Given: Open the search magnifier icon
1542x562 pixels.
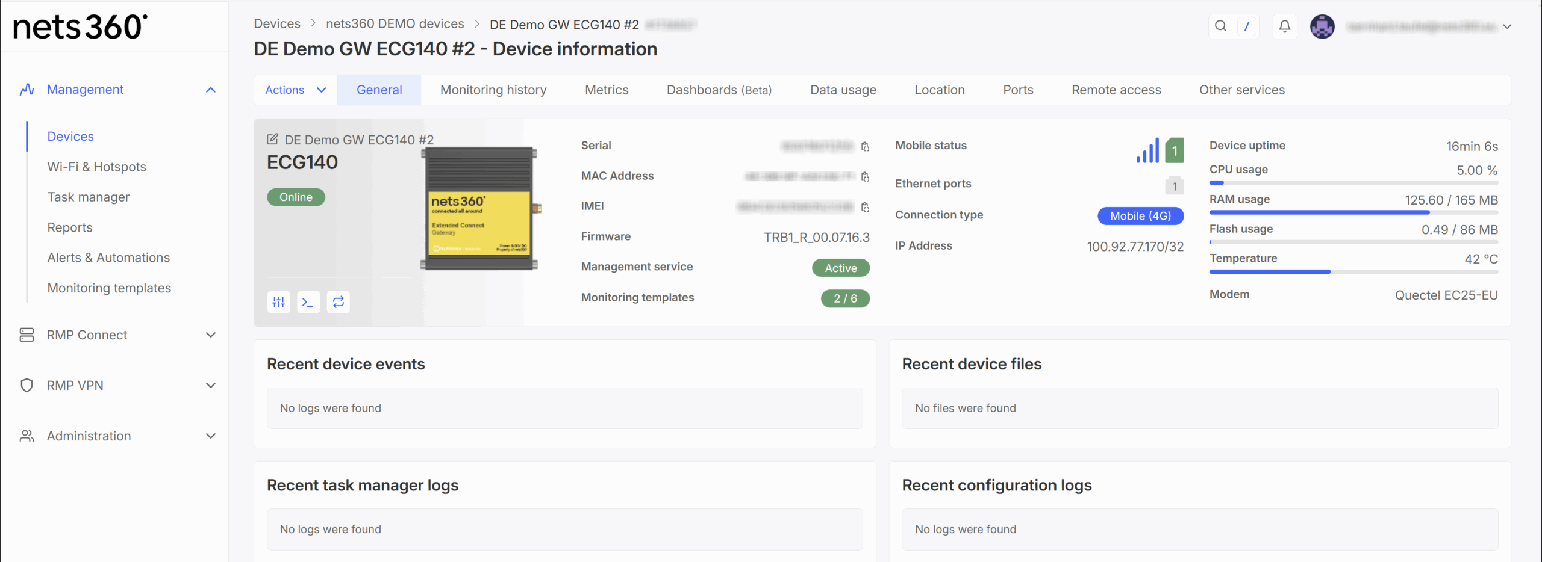Looking at the screenshot, I should pos(1220,26).
